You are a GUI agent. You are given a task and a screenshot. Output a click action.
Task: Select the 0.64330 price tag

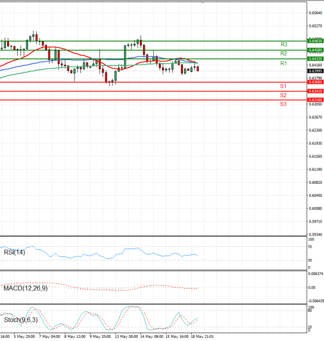[315, 59]
